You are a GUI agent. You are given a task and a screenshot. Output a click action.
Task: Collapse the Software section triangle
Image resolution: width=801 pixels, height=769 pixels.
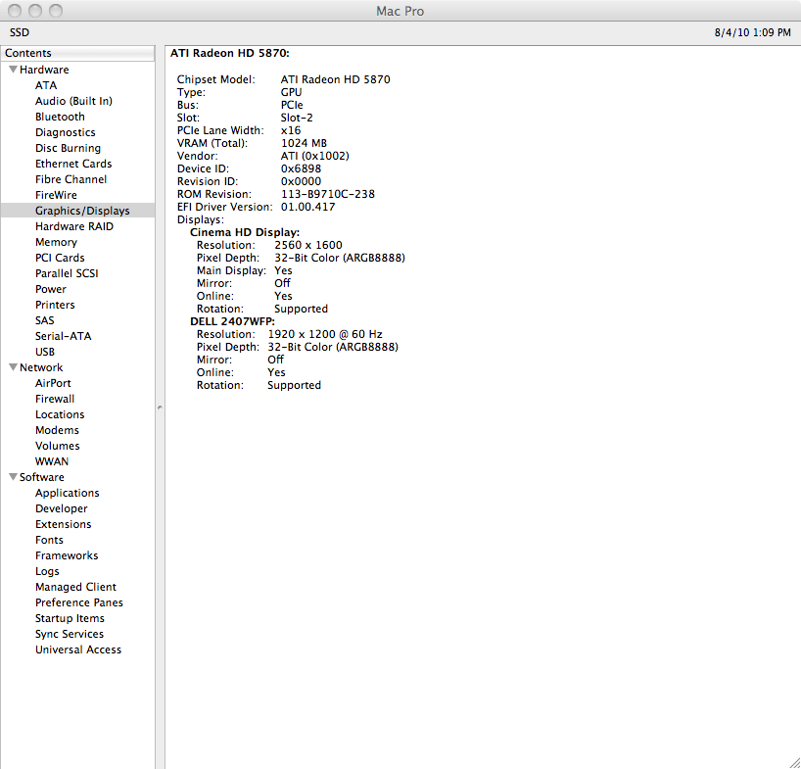pos(14,476)
